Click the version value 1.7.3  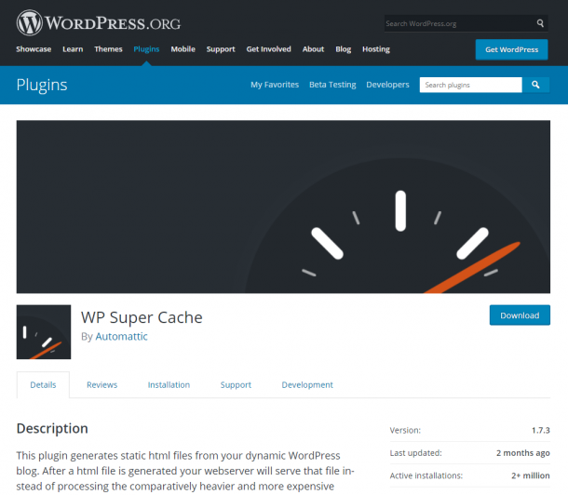(540, 430)
